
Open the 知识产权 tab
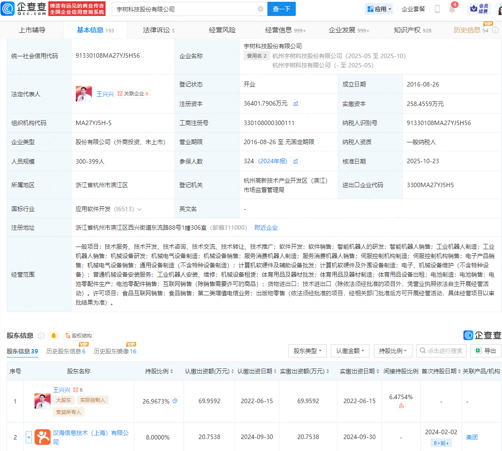[412, 30]
